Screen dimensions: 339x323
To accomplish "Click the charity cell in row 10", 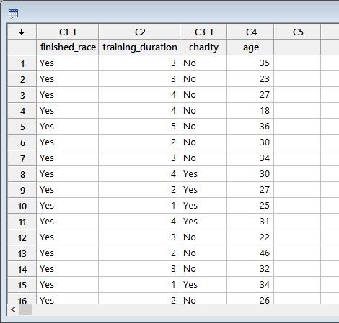I will 203,206.
